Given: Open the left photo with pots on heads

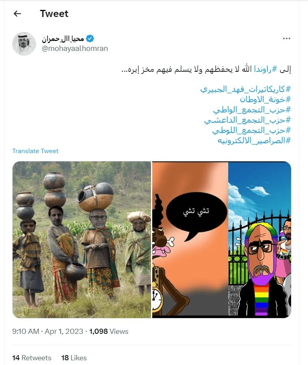Looking at the screenshot, I should pos(82,240).
